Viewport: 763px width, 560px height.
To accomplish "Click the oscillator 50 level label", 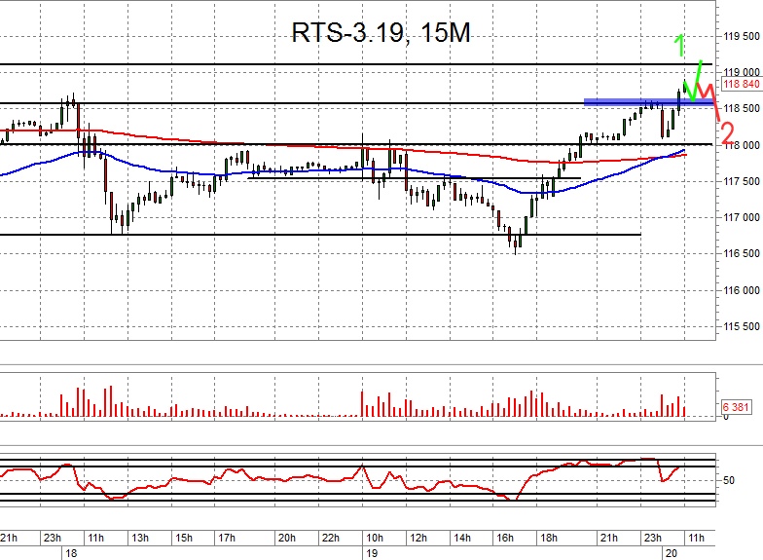I will (728, 481).
